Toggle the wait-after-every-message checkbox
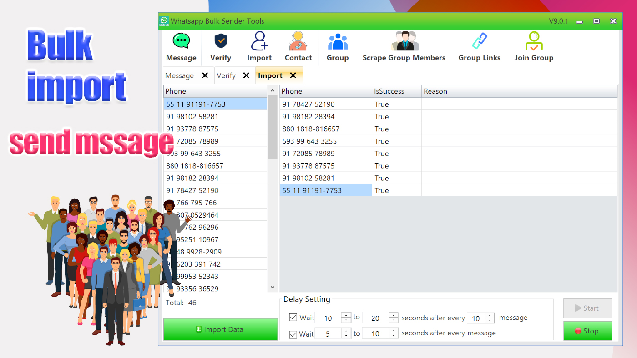The width and height of the screenshot is (637, 358). pos(293,334)
